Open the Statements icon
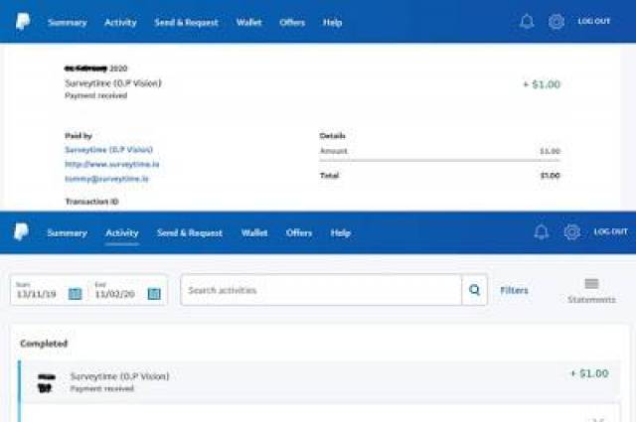The width and height of the screenshot is (636, 422). 591,290
